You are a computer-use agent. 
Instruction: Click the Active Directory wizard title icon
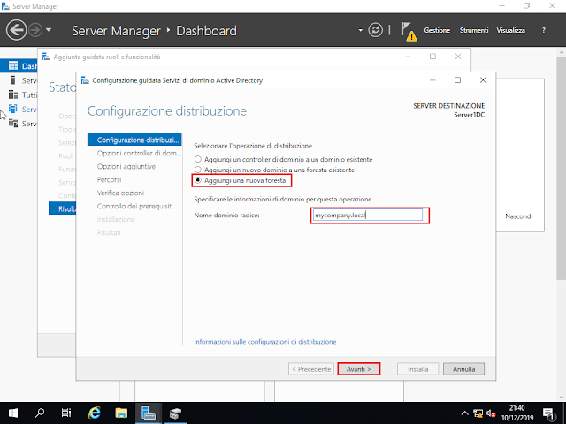[x=85, y=80]
